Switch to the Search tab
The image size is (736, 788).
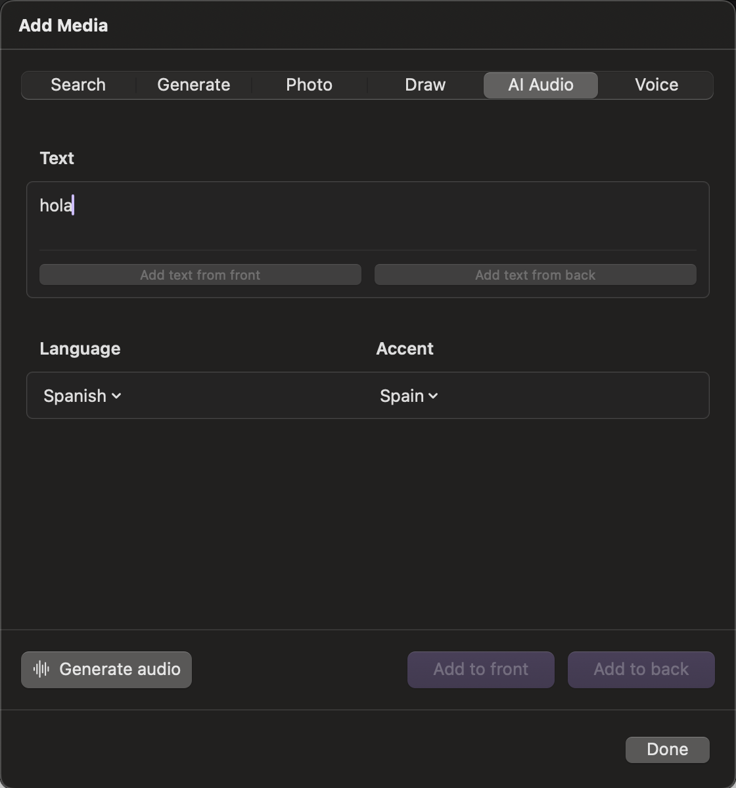pyautogui.click(x=78, y=85)
